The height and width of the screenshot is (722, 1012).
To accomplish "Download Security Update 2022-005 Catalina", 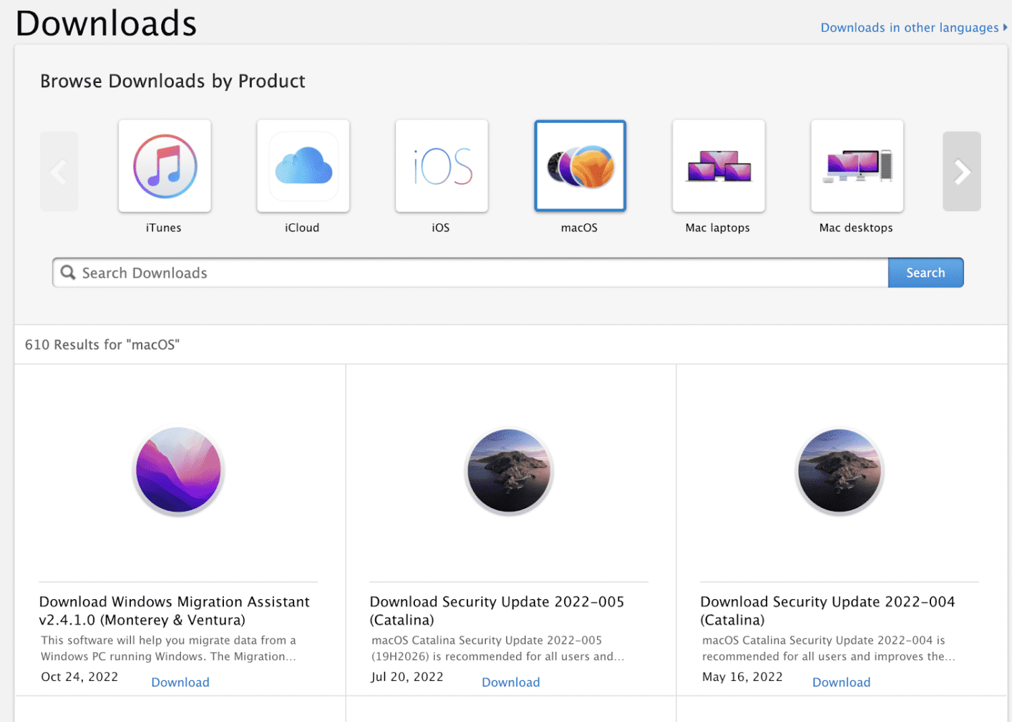I will coord(511,682).
